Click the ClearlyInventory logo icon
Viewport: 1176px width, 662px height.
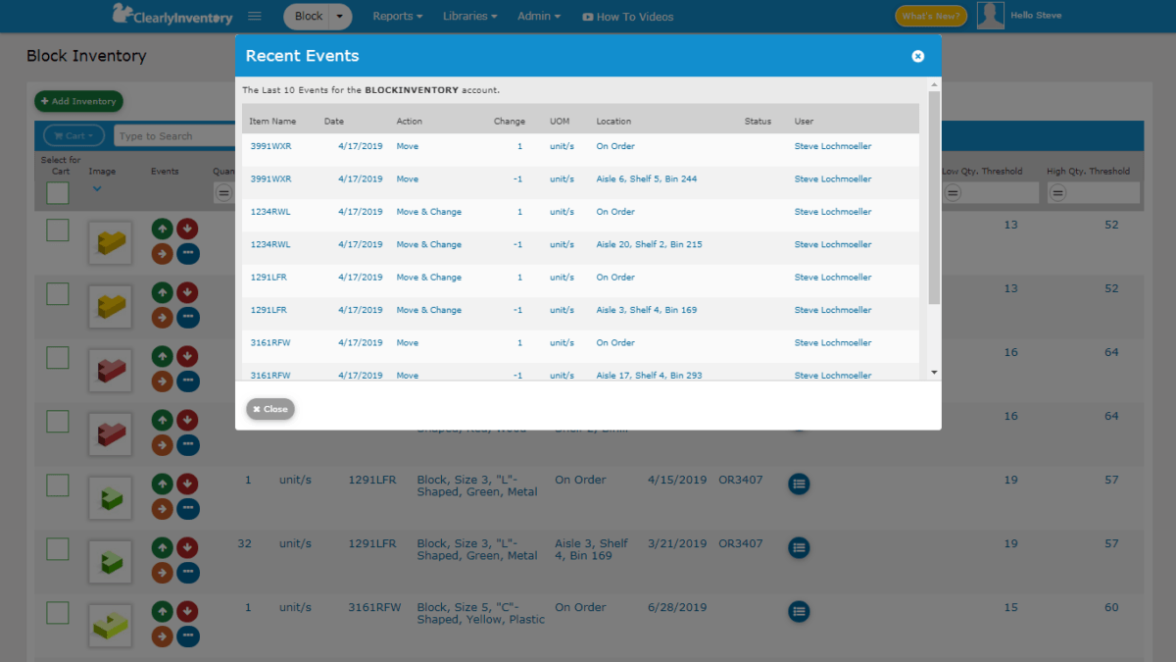(x=122, y=14)
